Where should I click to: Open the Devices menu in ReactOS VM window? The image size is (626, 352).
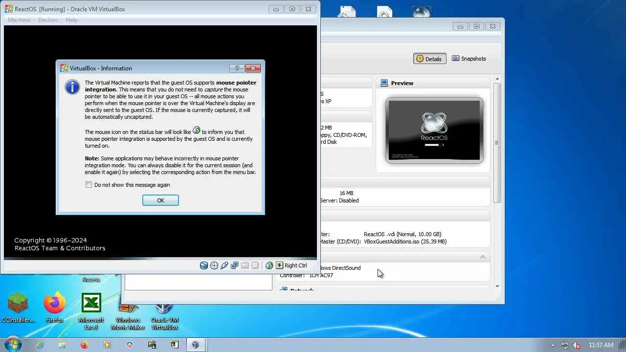coord(48,20)
